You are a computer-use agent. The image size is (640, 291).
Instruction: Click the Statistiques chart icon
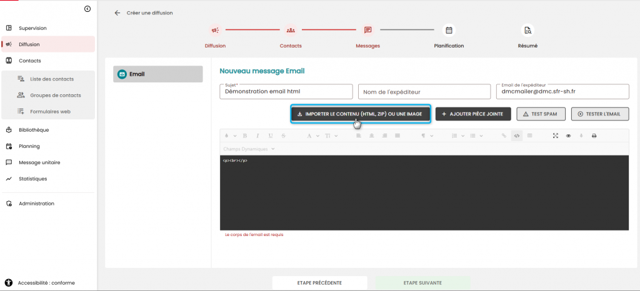[9, 179]
